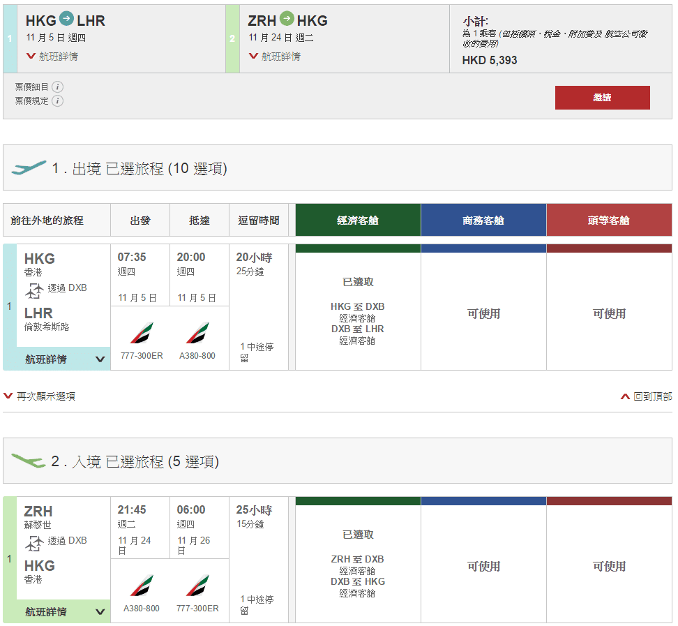678x626 pixels.
Task: Choose inbound first class 可使用 cell
Action: tap(609, 567)
